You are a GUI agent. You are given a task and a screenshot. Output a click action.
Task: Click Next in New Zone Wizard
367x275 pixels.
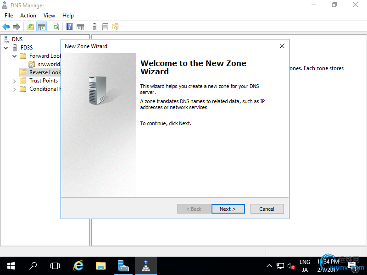(x=228, y=209)
